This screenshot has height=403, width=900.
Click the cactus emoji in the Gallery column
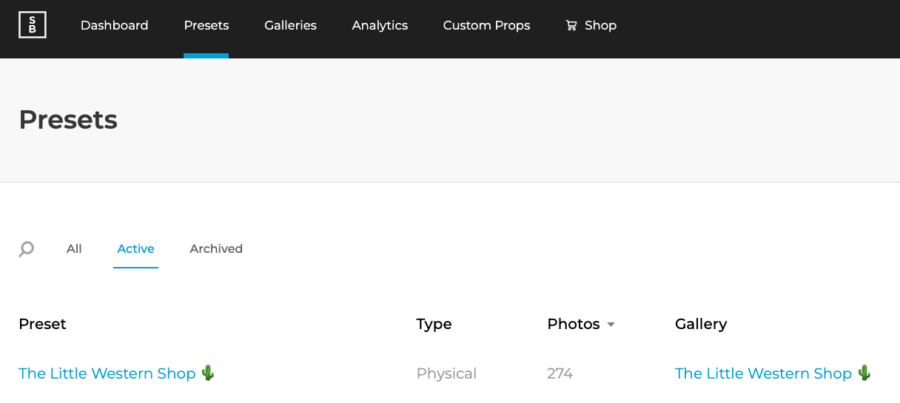point(864,373)
